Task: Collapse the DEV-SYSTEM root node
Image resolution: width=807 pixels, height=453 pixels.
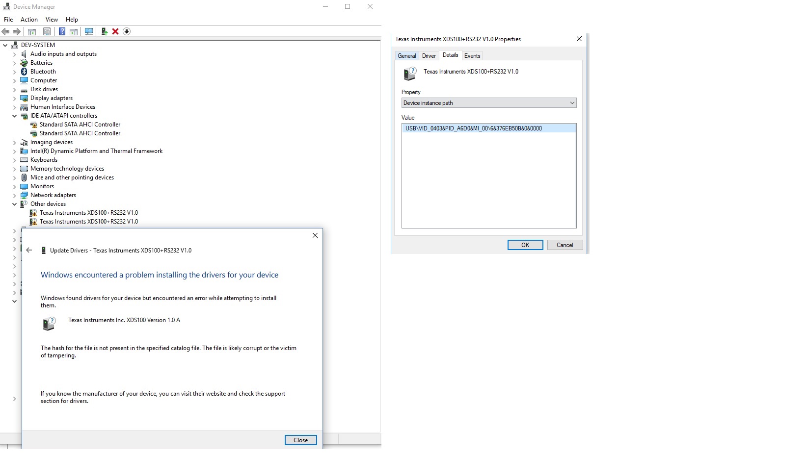Action: tap(5, 45)
